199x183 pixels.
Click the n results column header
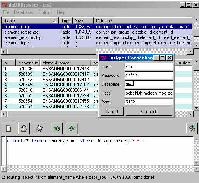[x=9, y=63]
